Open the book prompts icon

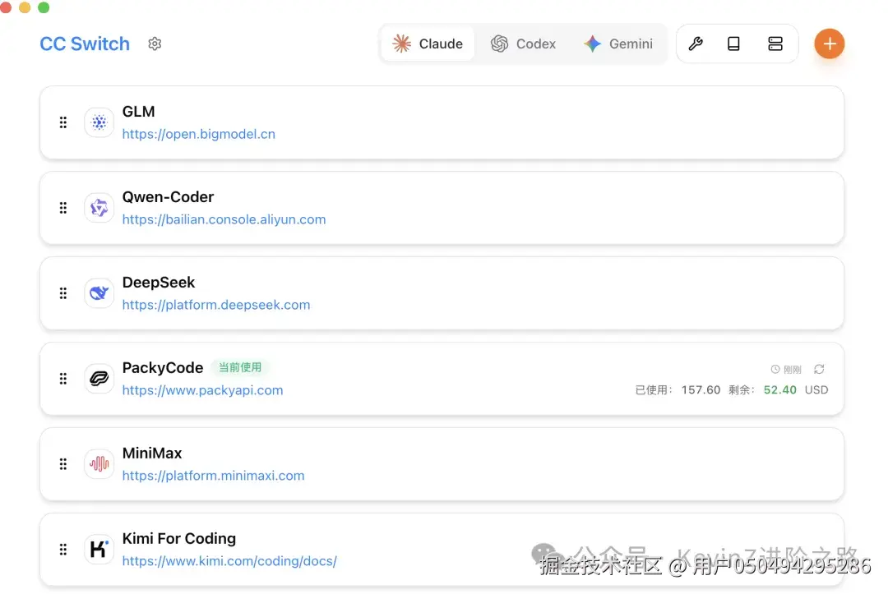pos(733,44)
